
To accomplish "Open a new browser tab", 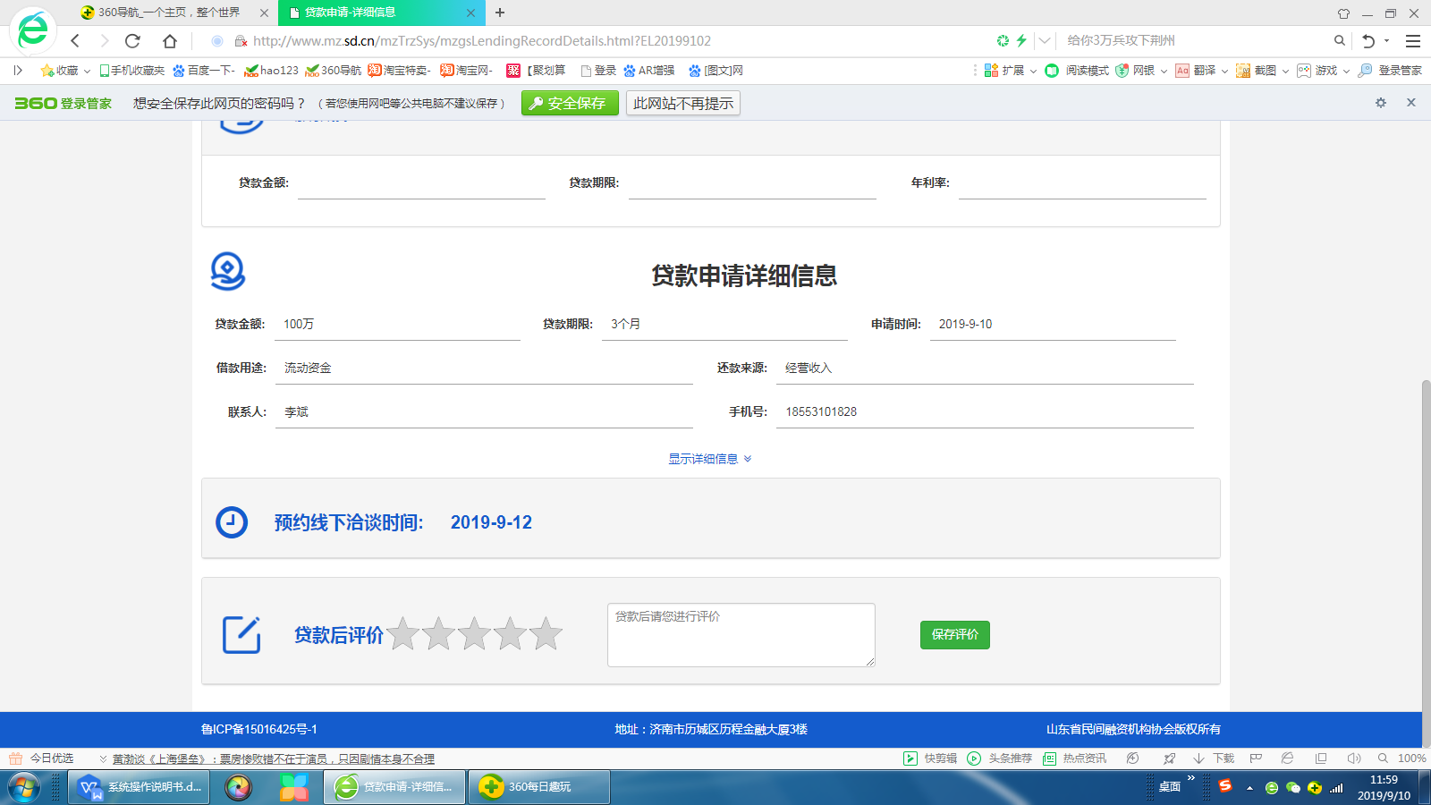I will 500,13.
